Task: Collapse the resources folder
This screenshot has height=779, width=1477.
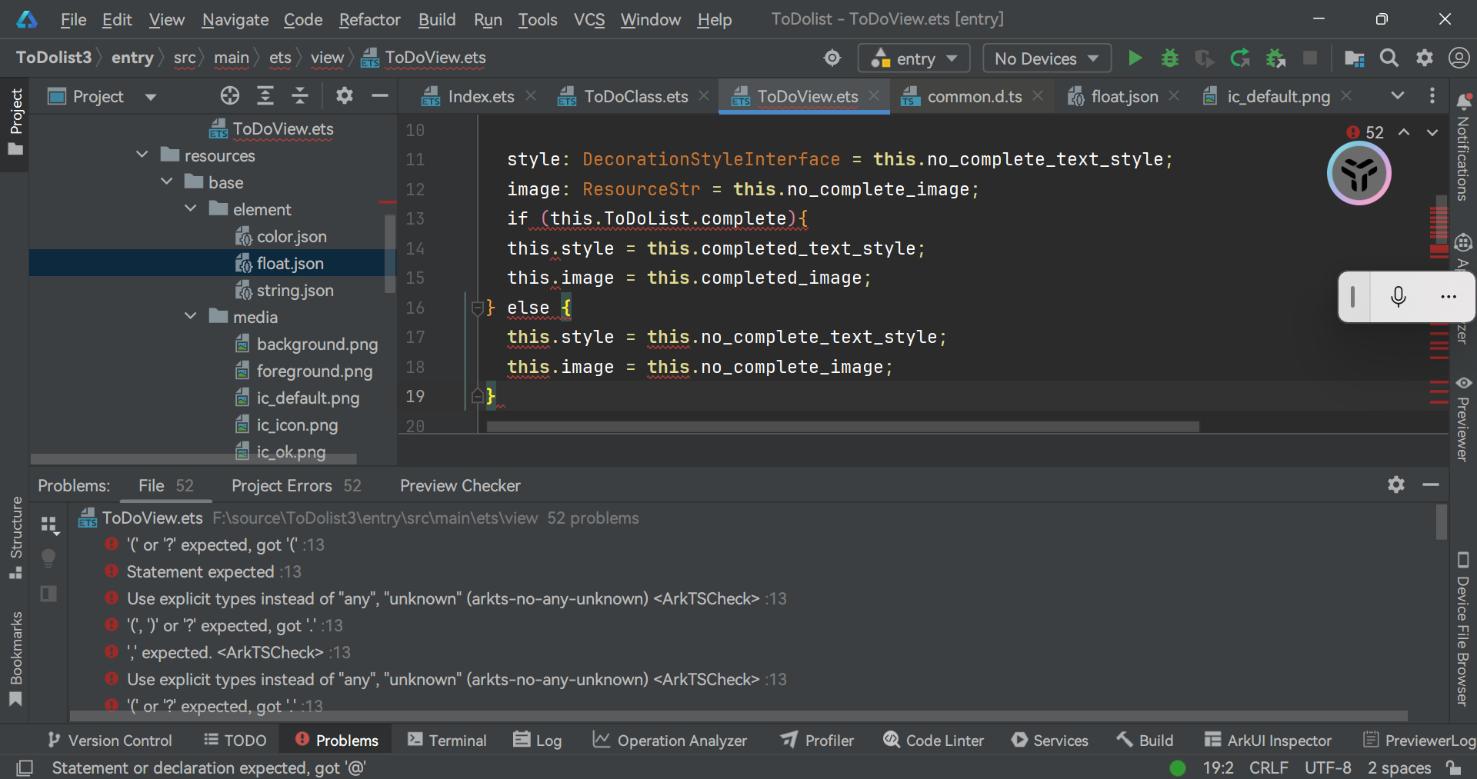Action: tap(142, 155)
